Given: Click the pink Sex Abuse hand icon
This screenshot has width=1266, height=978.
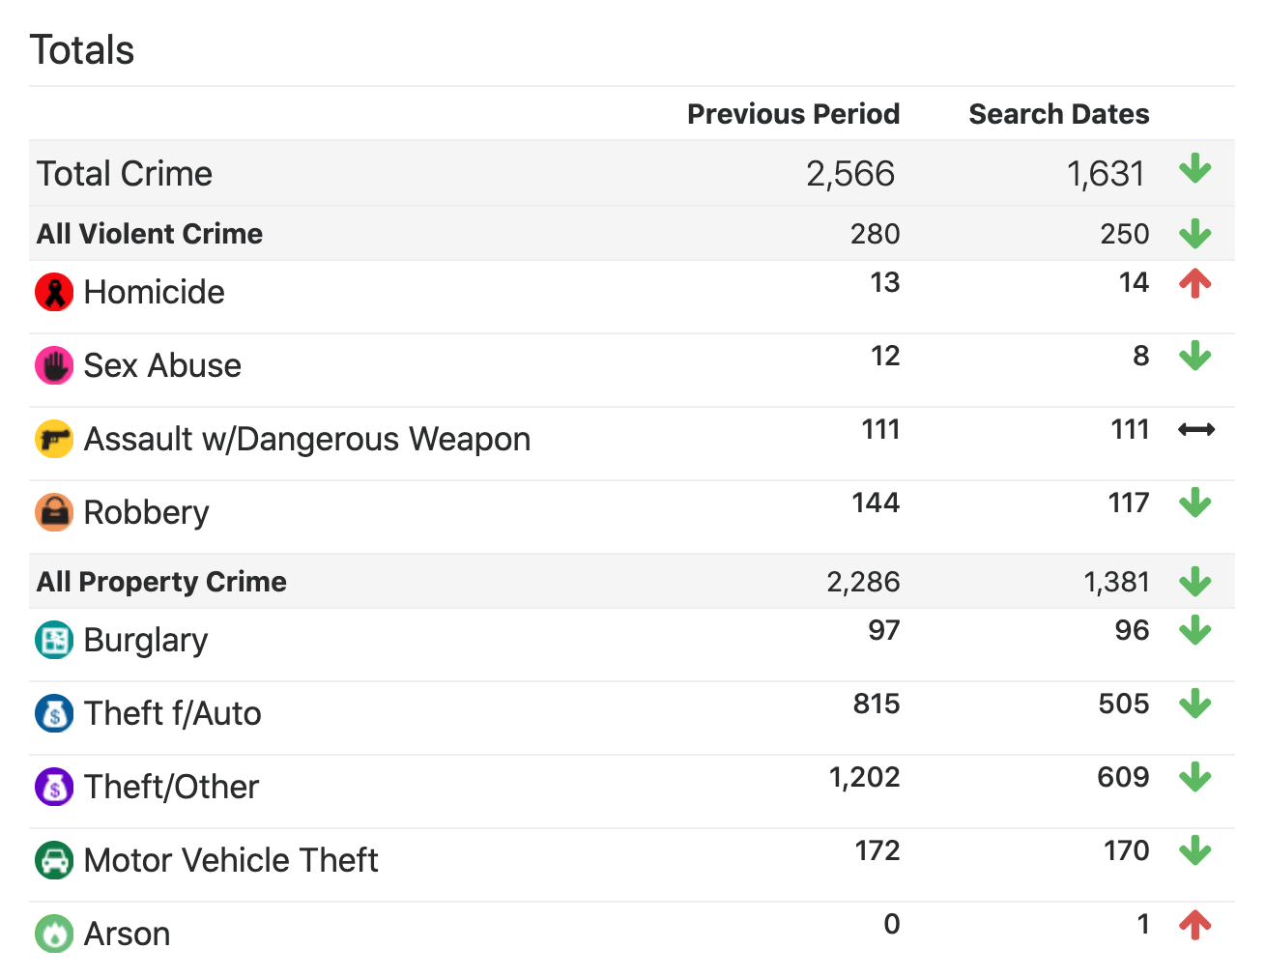Looking at the screenshot, I should click(54, 365).
